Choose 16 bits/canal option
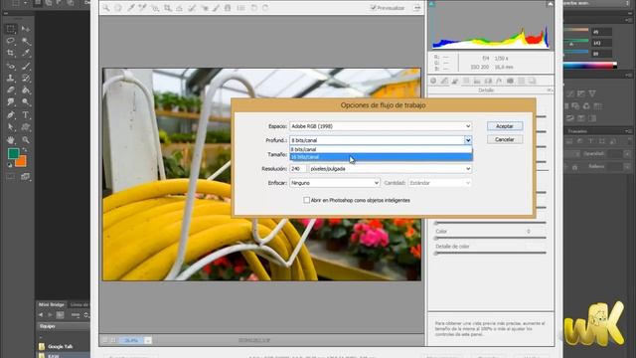This screenshot has width=636, height=358. [x=381, y=157]
